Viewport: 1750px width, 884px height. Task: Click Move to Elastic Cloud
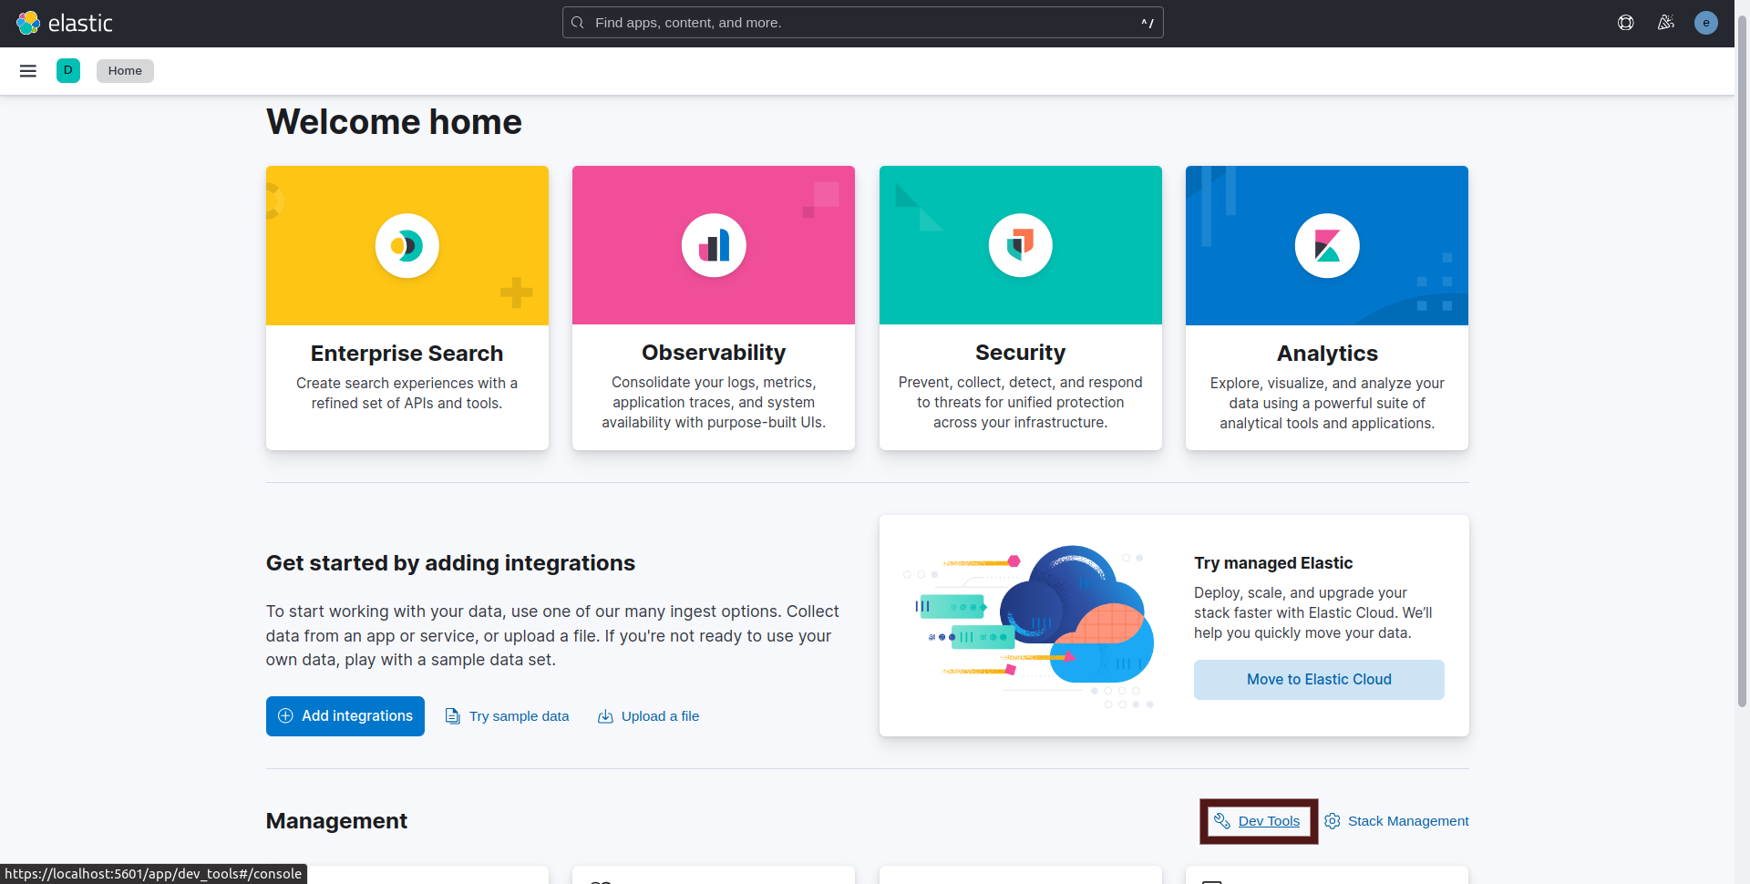[1319, 679]
